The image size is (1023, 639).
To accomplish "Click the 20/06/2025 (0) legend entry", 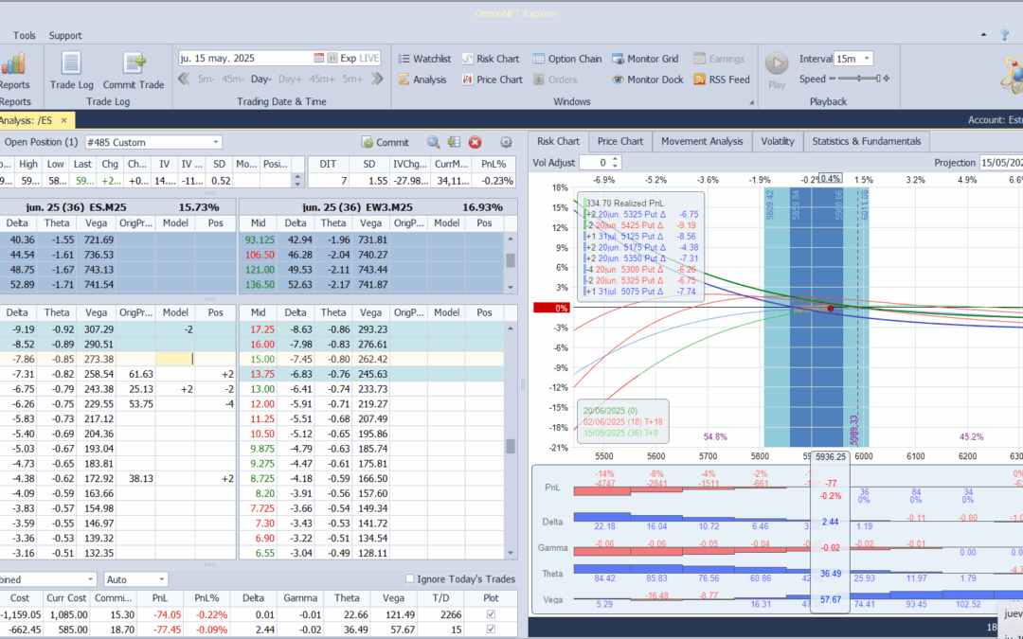I will 610,411.
